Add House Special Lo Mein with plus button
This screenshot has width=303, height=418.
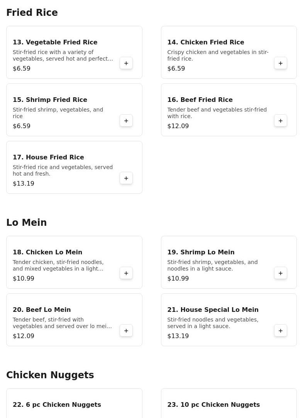(281, 331)
